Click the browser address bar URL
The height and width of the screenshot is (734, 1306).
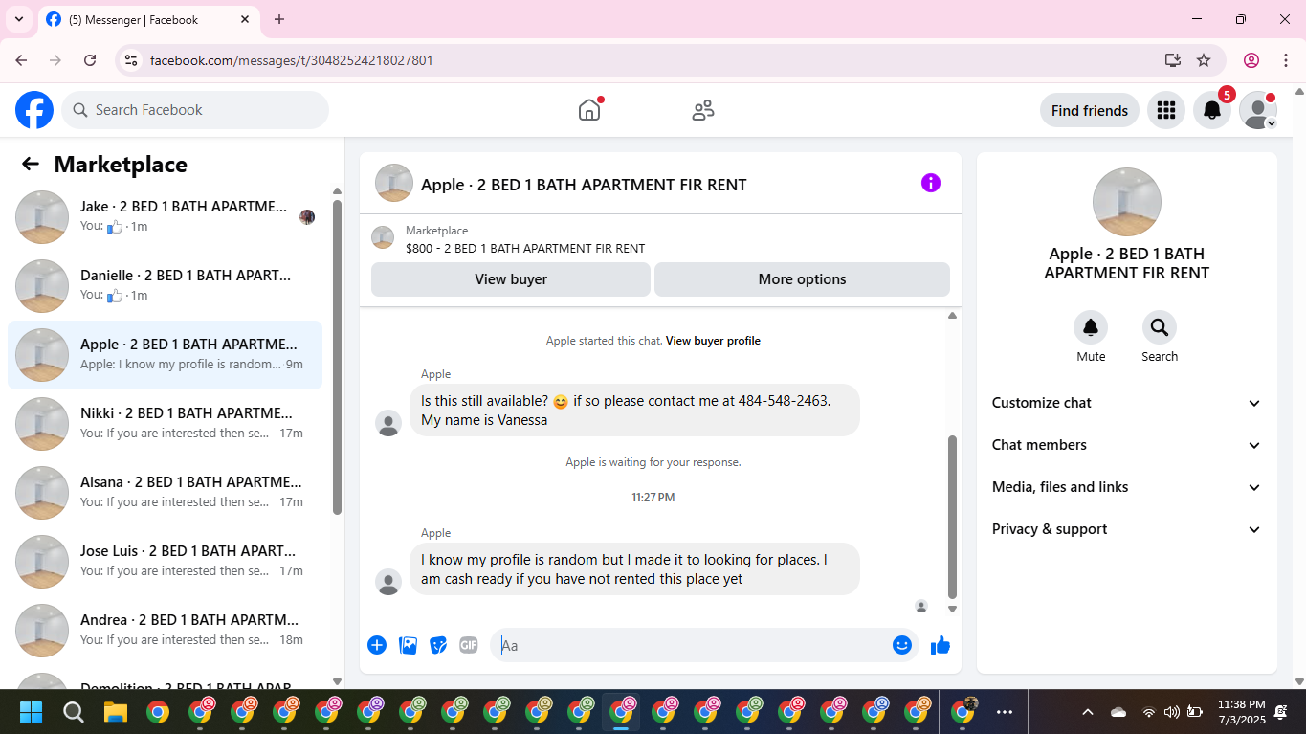click(x=292, y=60)
